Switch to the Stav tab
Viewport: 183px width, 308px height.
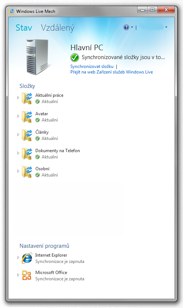(24, 28)
